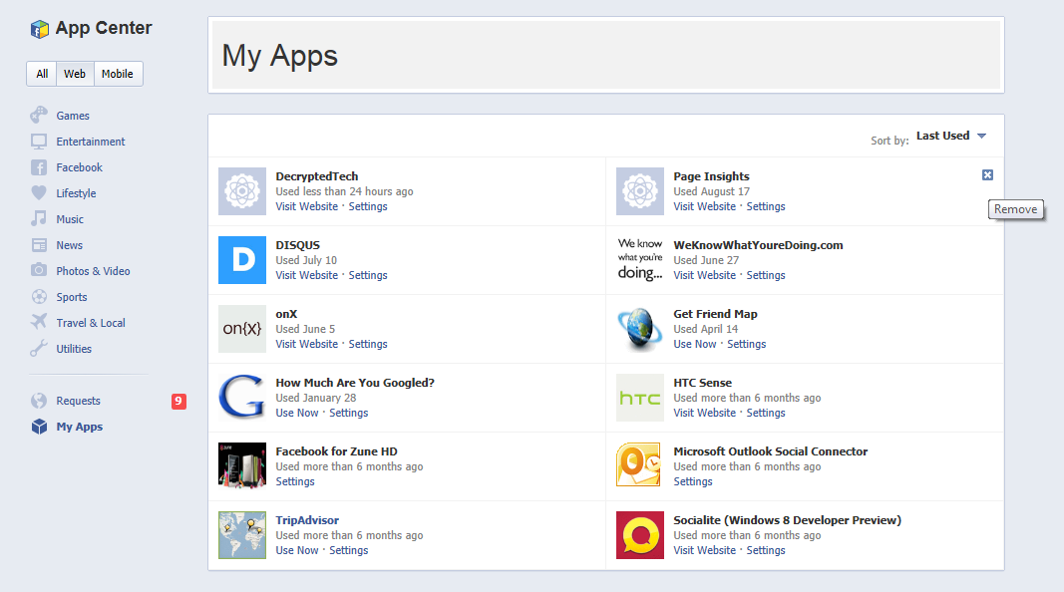Open Settings for DISQUS
The image size is (1064, 592).
coord(368,275)
